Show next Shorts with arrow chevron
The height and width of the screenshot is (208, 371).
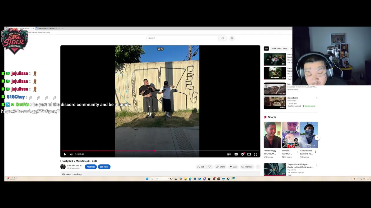tap(317, 138)
